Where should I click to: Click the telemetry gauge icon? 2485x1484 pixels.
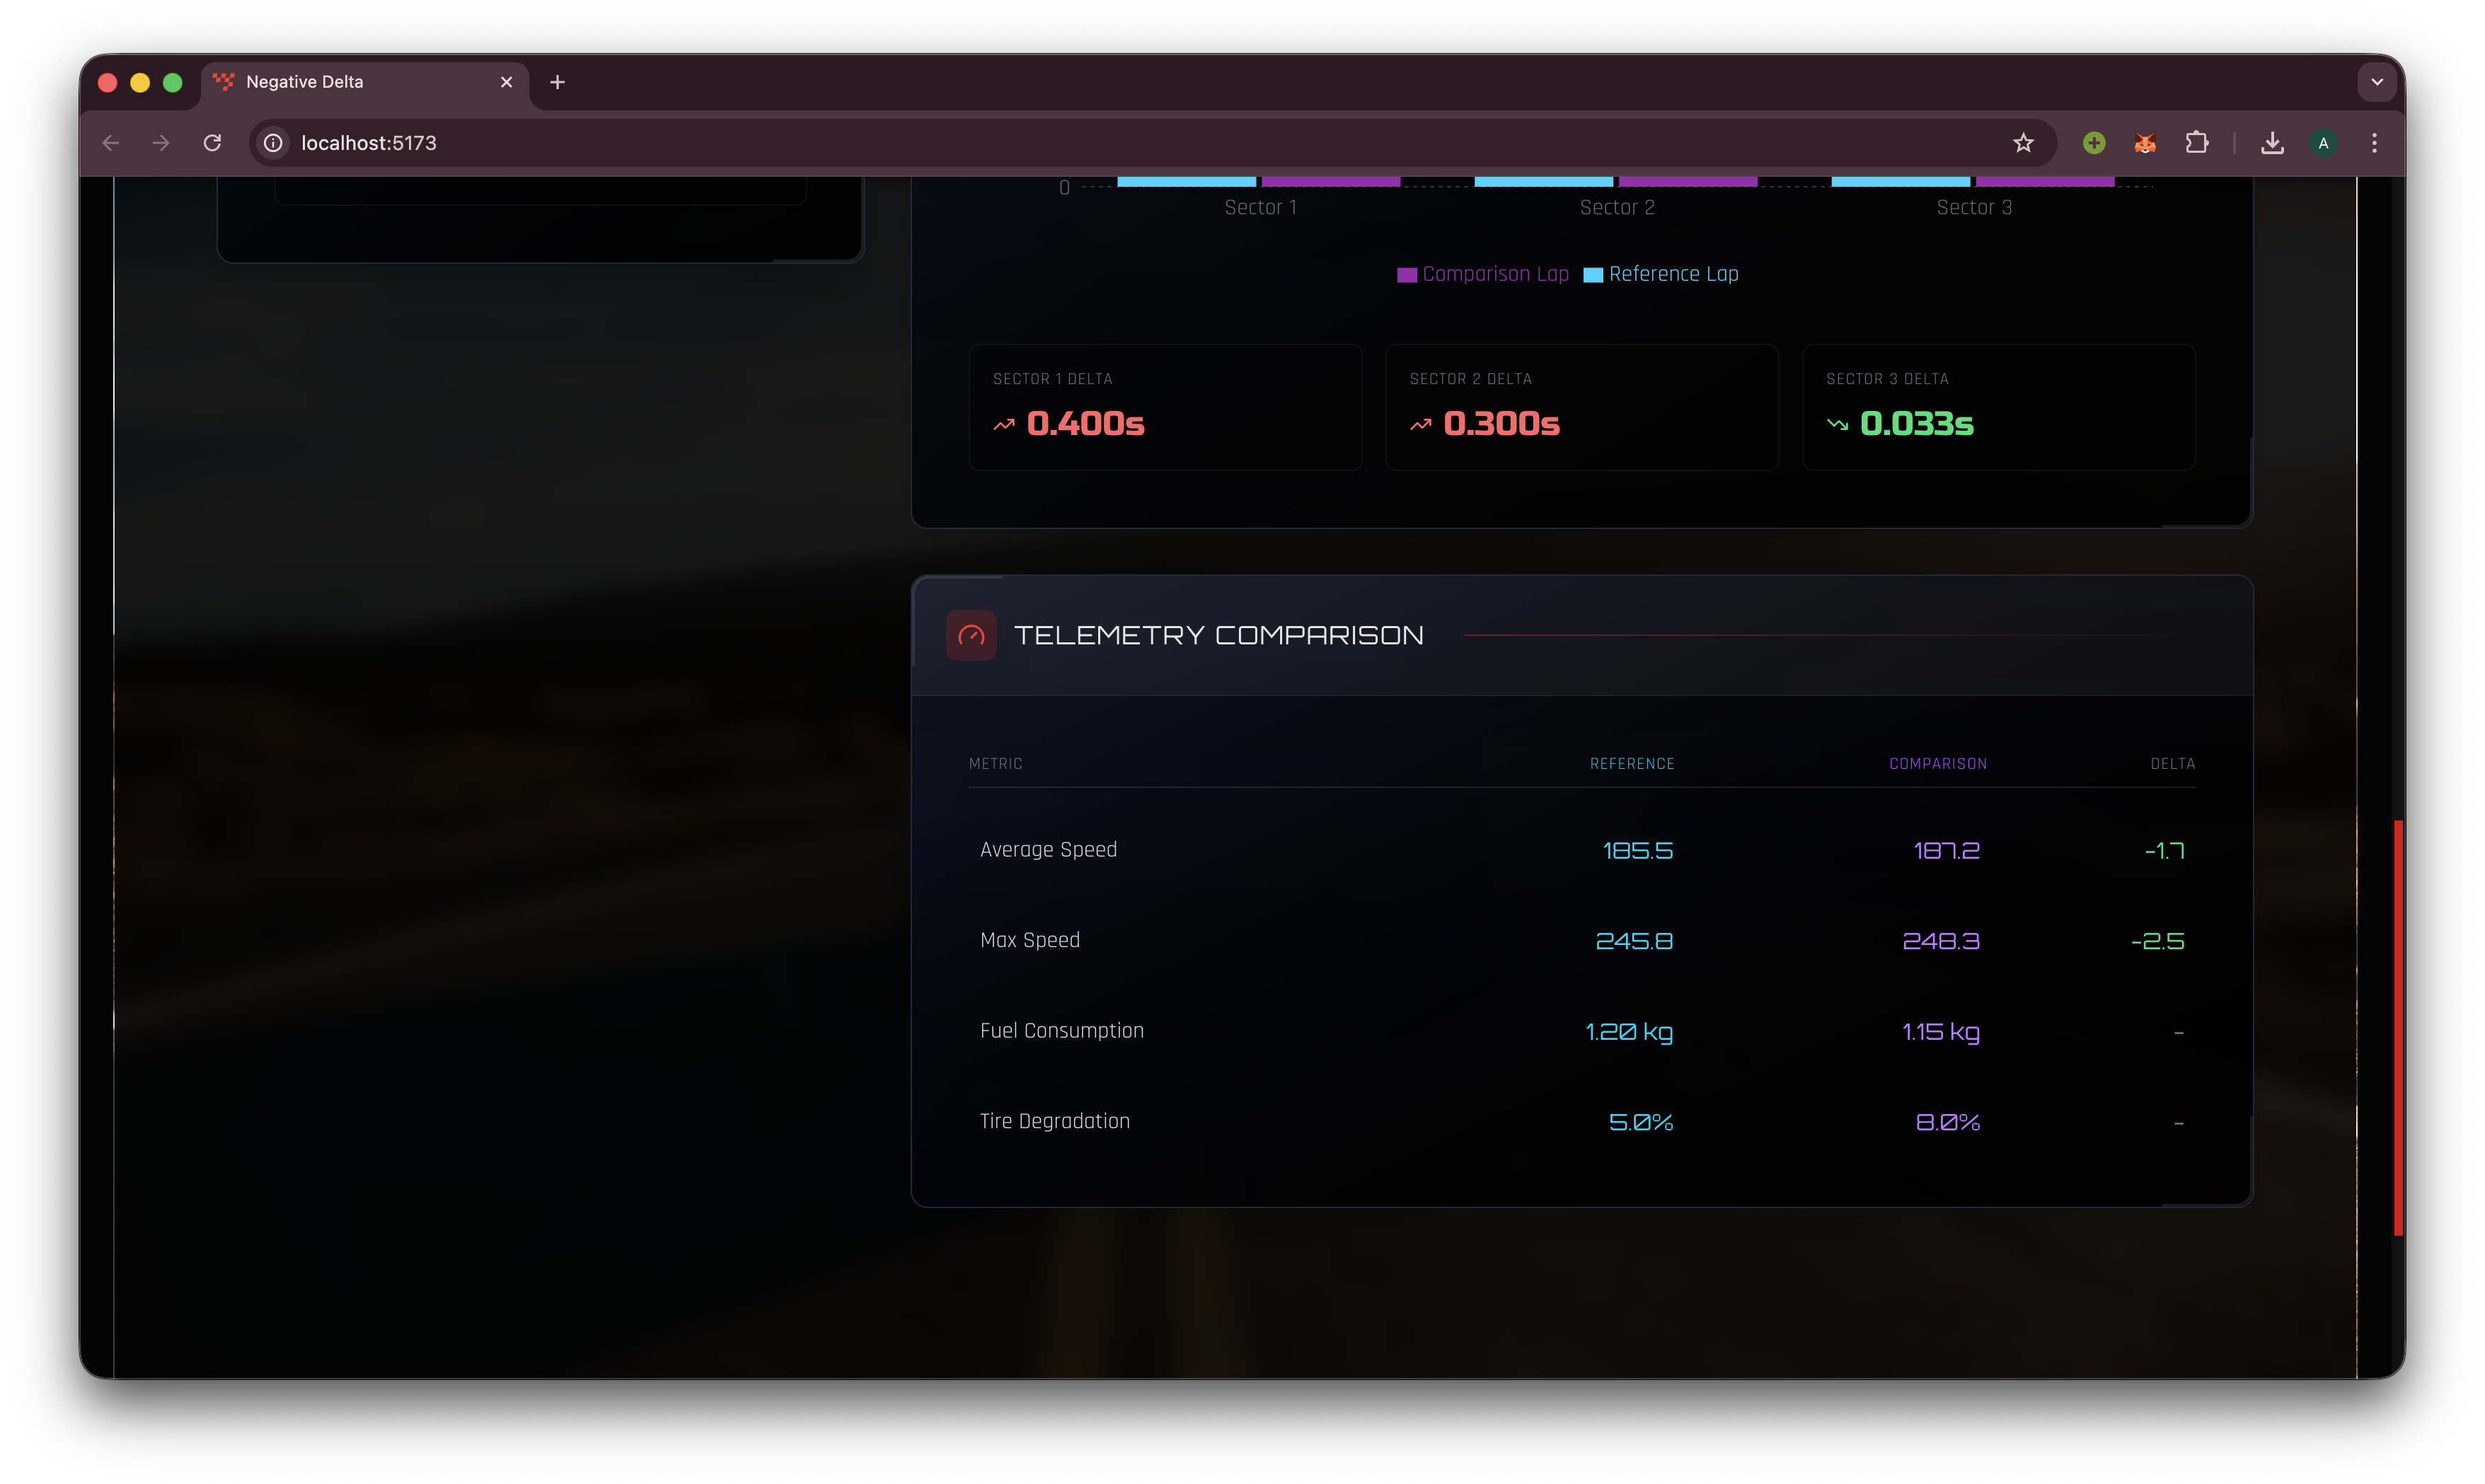pos(970,635)
